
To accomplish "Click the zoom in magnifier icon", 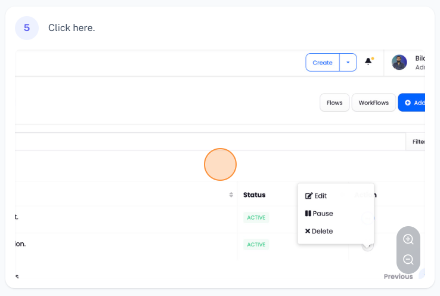I will [408, 239].
